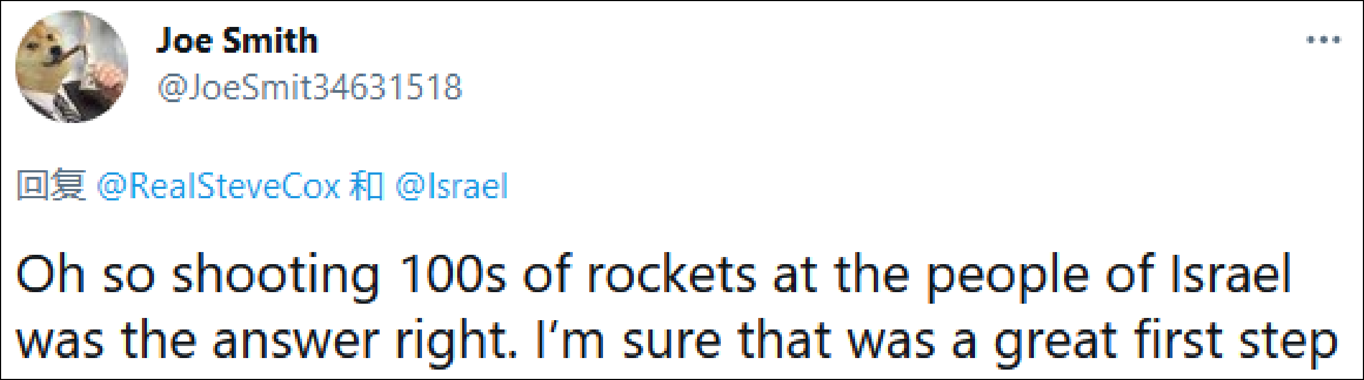1364x380 pixels.
Task: Open the tweet's three-dot more menu
Action: [x=1323, y=40]
